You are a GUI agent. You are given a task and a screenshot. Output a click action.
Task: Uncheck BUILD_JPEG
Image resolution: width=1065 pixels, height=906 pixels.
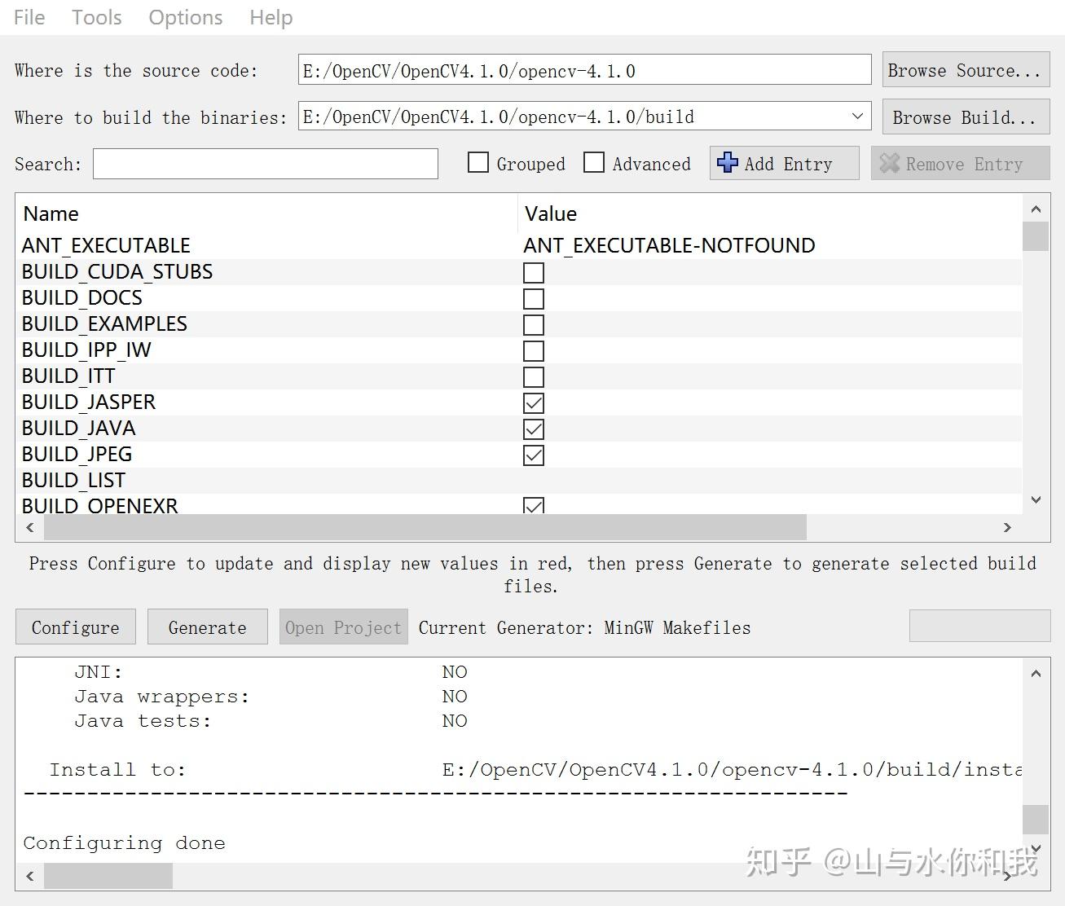coord(533,454)
